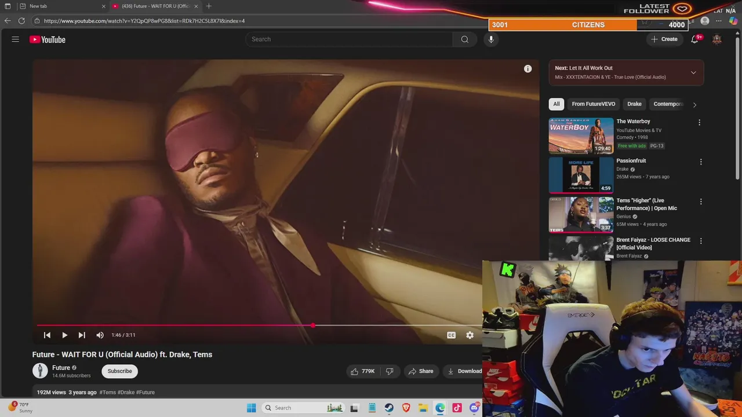This screenshot has height=417, width=742.
Task: Type in the YouTube search field
Action: point(349,39)
